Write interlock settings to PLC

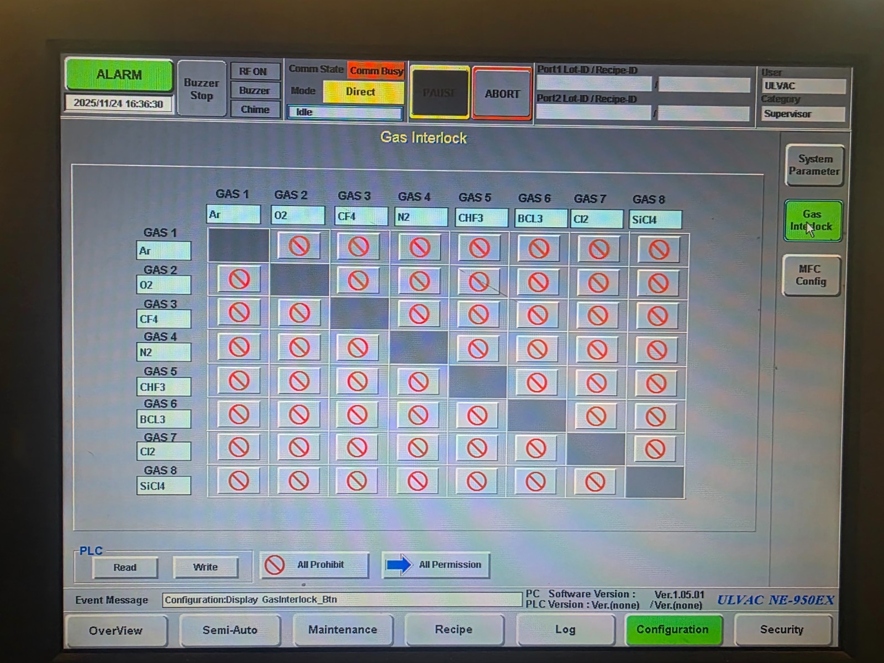coord(206,567)
